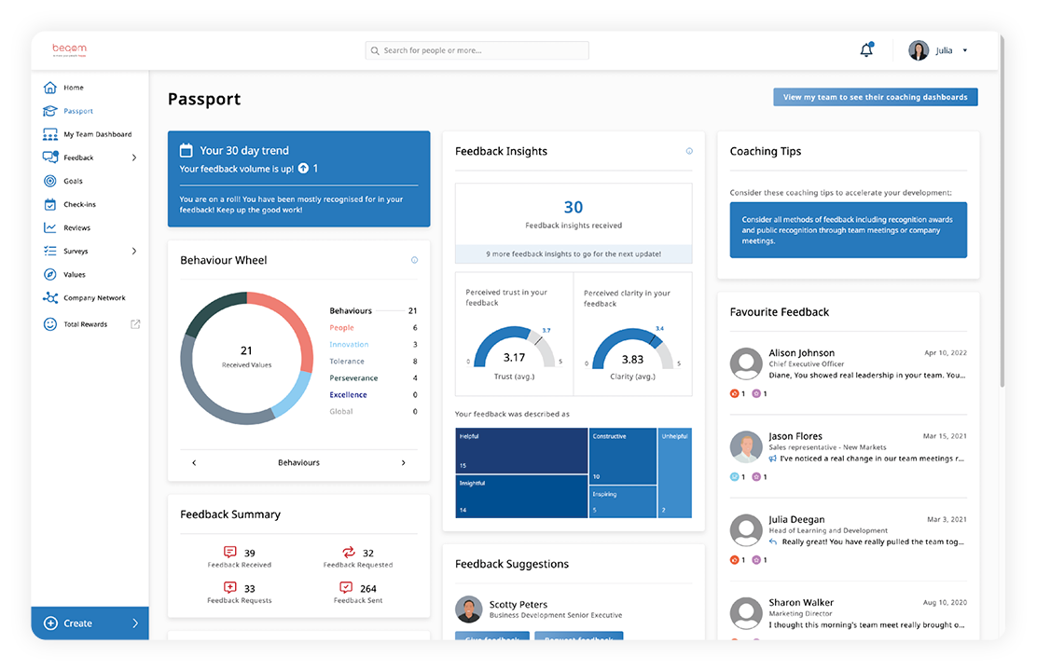This screenshot has width=1037, height=671.
Task: Open the notifications bell
Action: point(866,49)
